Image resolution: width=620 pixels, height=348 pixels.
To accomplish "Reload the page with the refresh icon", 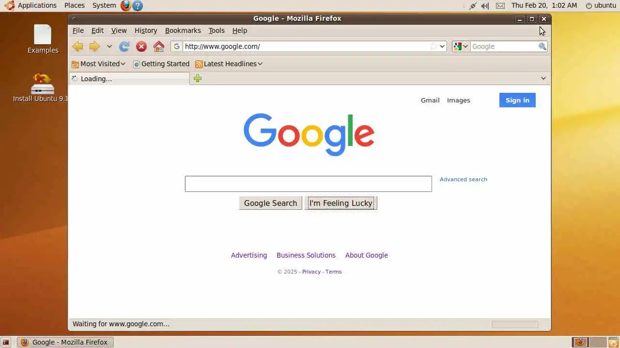I will (124, 46).
